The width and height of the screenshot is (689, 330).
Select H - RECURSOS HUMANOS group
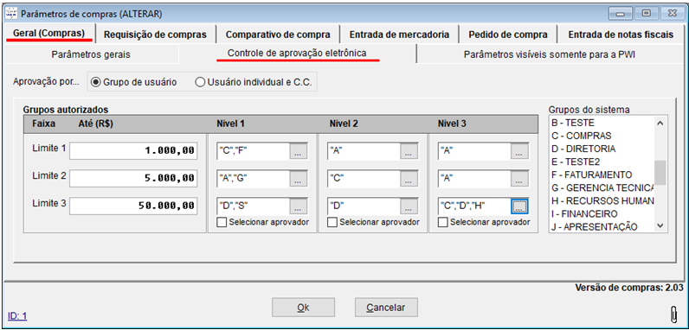coord(602,201)
